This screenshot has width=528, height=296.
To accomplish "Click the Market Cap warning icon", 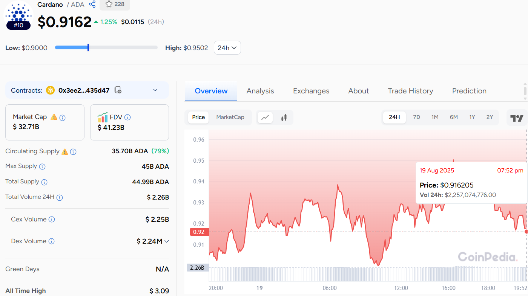I will (54, 117).
